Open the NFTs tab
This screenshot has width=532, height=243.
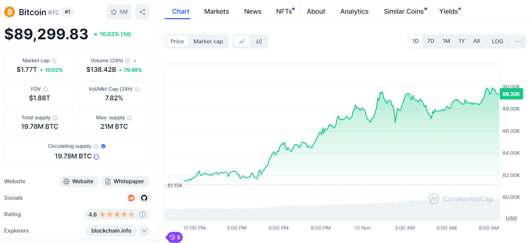[x=285, y=11]
